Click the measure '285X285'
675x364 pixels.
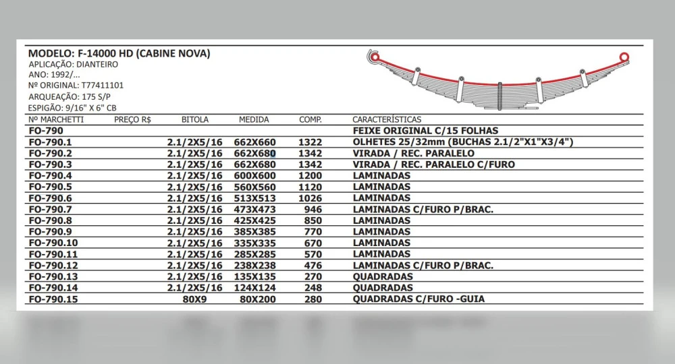click(255, 254)
